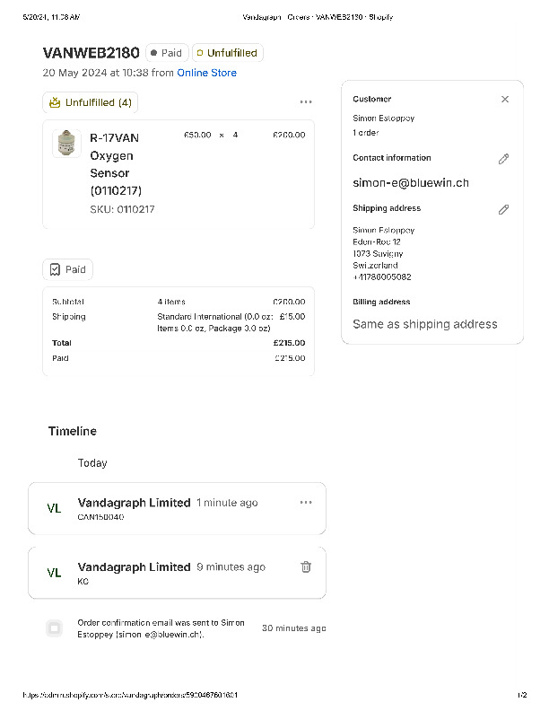Open R-17VAN Oxygen Sensor product link
This screenshot has width=549, height=711.
[x=115, y=164]
